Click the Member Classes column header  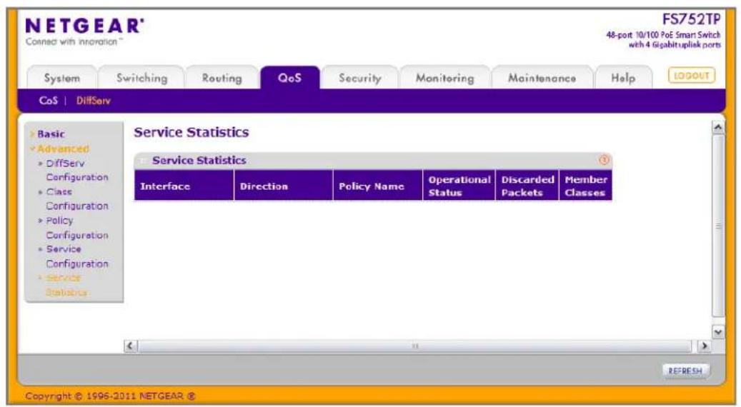pos(586,186)
